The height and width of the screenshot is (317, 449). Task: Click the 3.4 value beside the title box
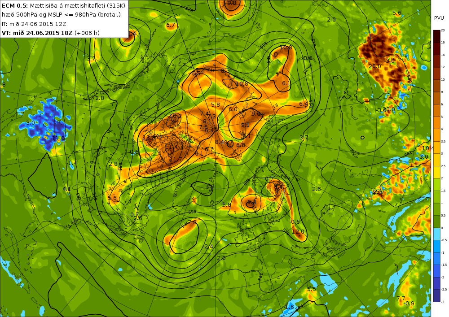132,35
